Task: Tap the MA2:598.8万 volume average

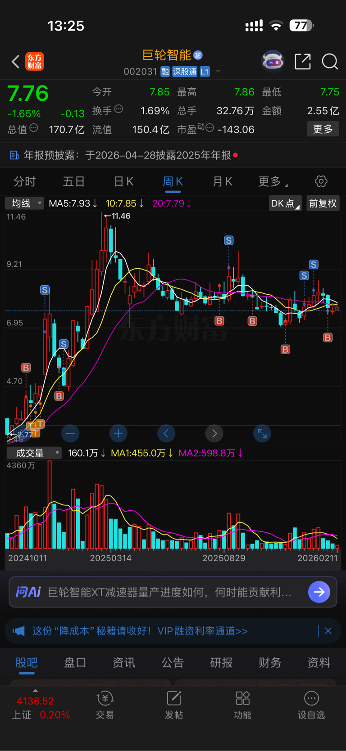Action: tap(210, 453)
